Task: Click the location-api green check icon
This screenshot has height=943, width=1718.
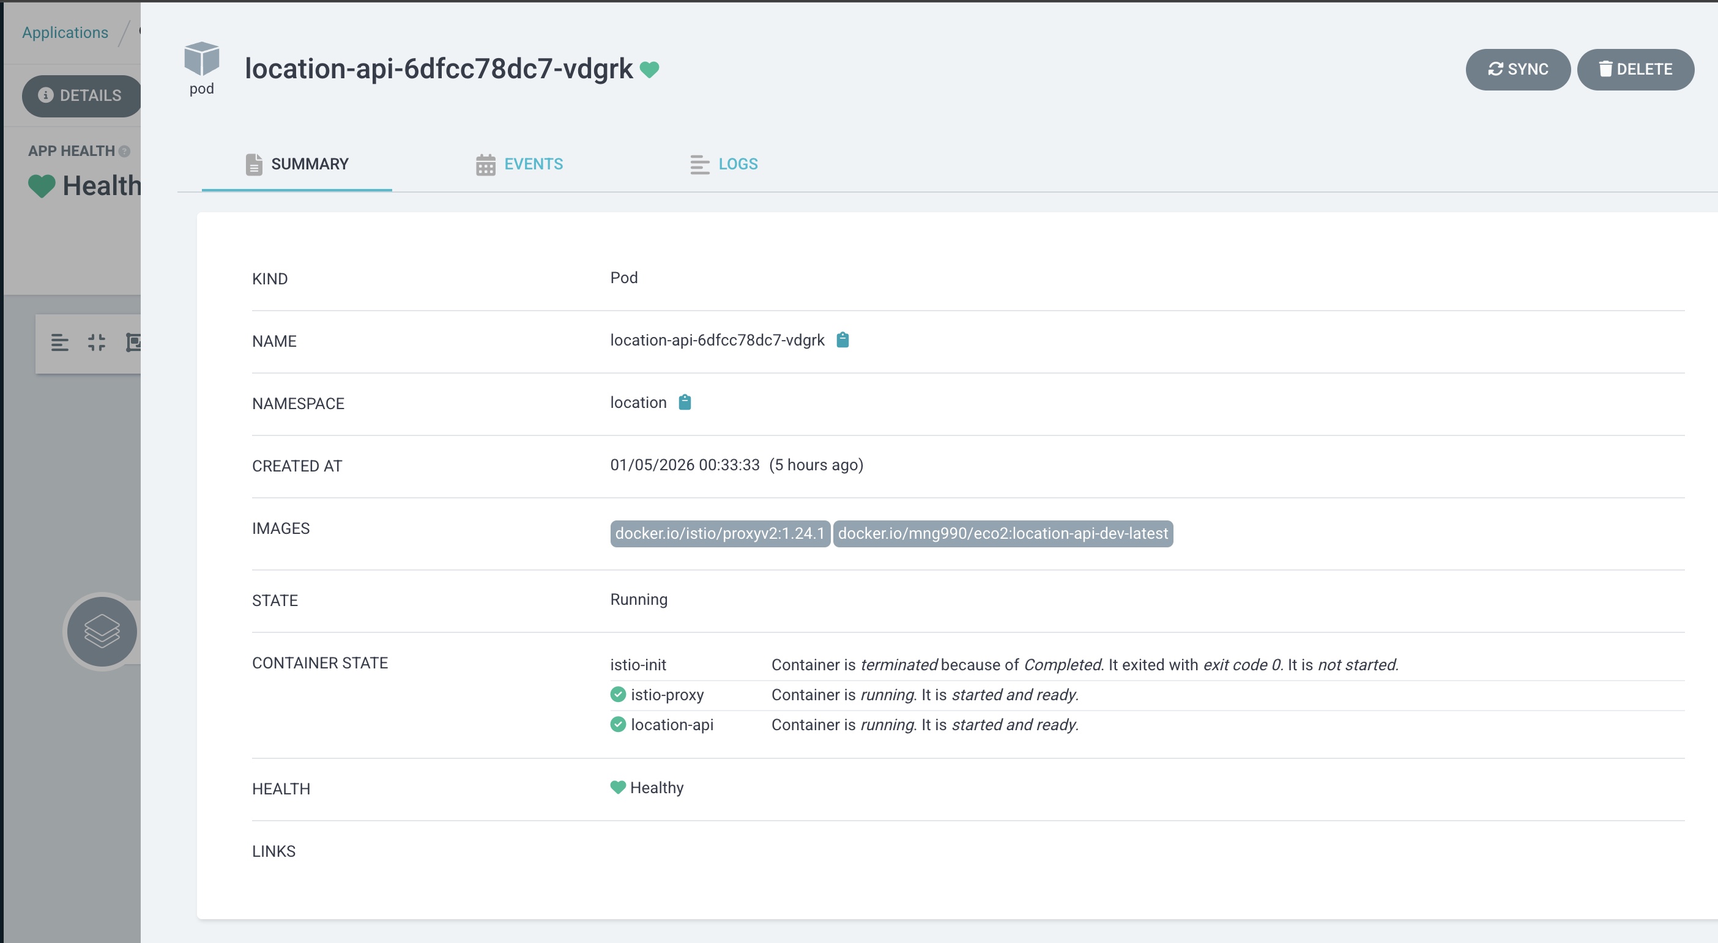Action: click(617, 725)
